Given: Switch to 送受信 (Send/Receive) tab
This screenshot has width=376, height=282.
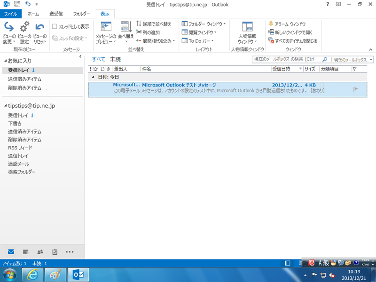Looking at the screenshot, I should (x=56, y=14).
